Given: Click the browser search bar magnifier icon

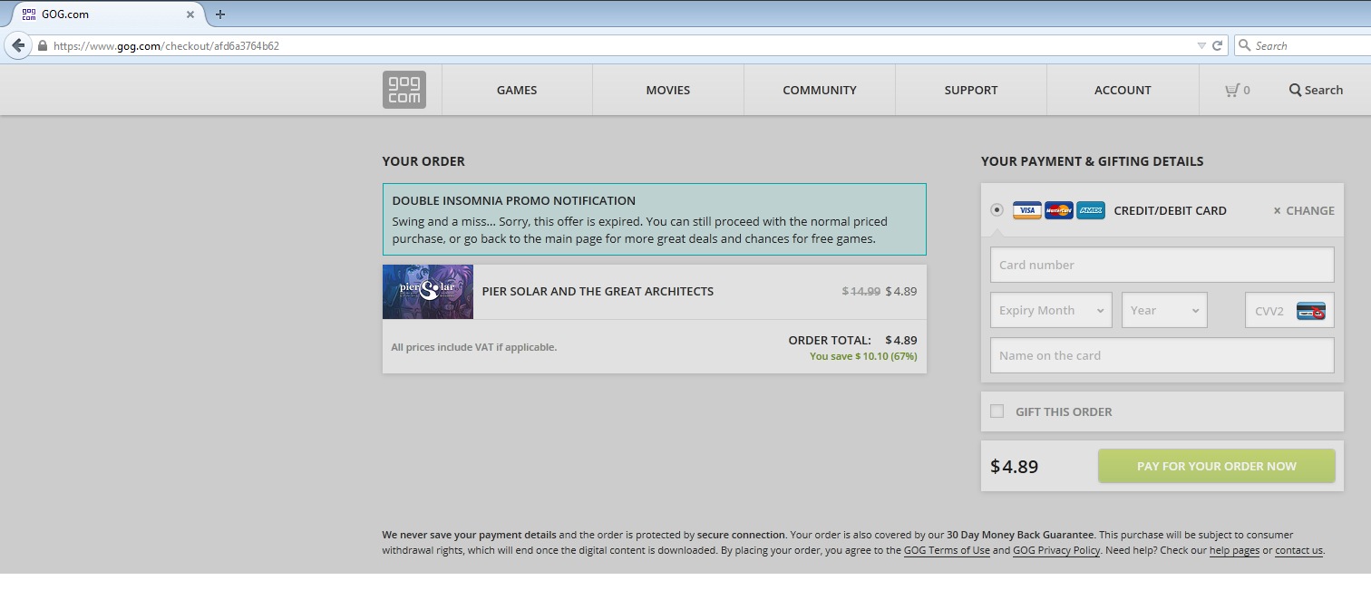Looking at the screenshot, I should click(1245, 45).
